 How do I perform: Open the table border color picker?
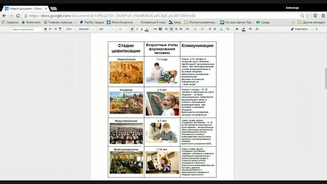point(244,29)
